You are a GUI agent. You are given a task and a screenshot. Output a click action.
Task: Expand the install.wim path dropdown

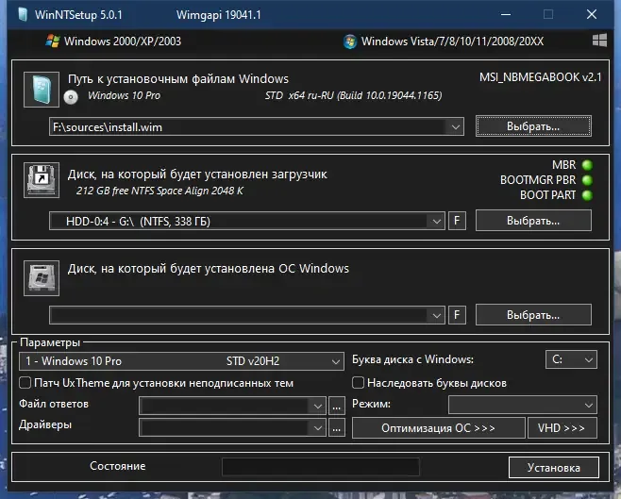[x=456, y=127]
